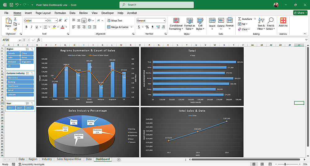Image resolution: width=310 pixels, height=166 pixels.
Task: Add a new sheet with plus icon
Action: (119, 159)
